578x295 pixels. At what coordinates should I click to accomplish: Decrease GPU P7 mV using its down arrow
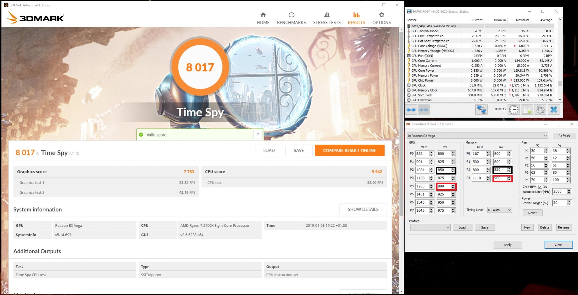click(453, 212)
